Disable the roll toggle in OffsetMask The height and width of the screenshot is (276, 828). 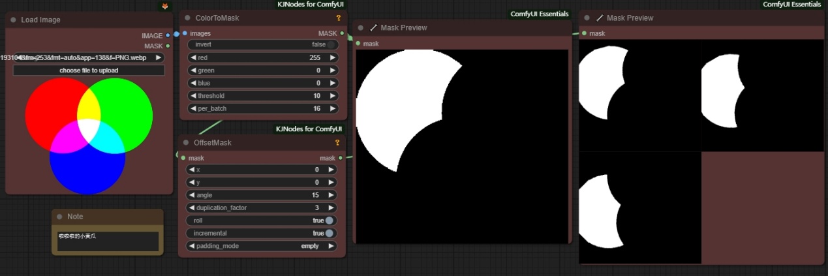[330, 221]
